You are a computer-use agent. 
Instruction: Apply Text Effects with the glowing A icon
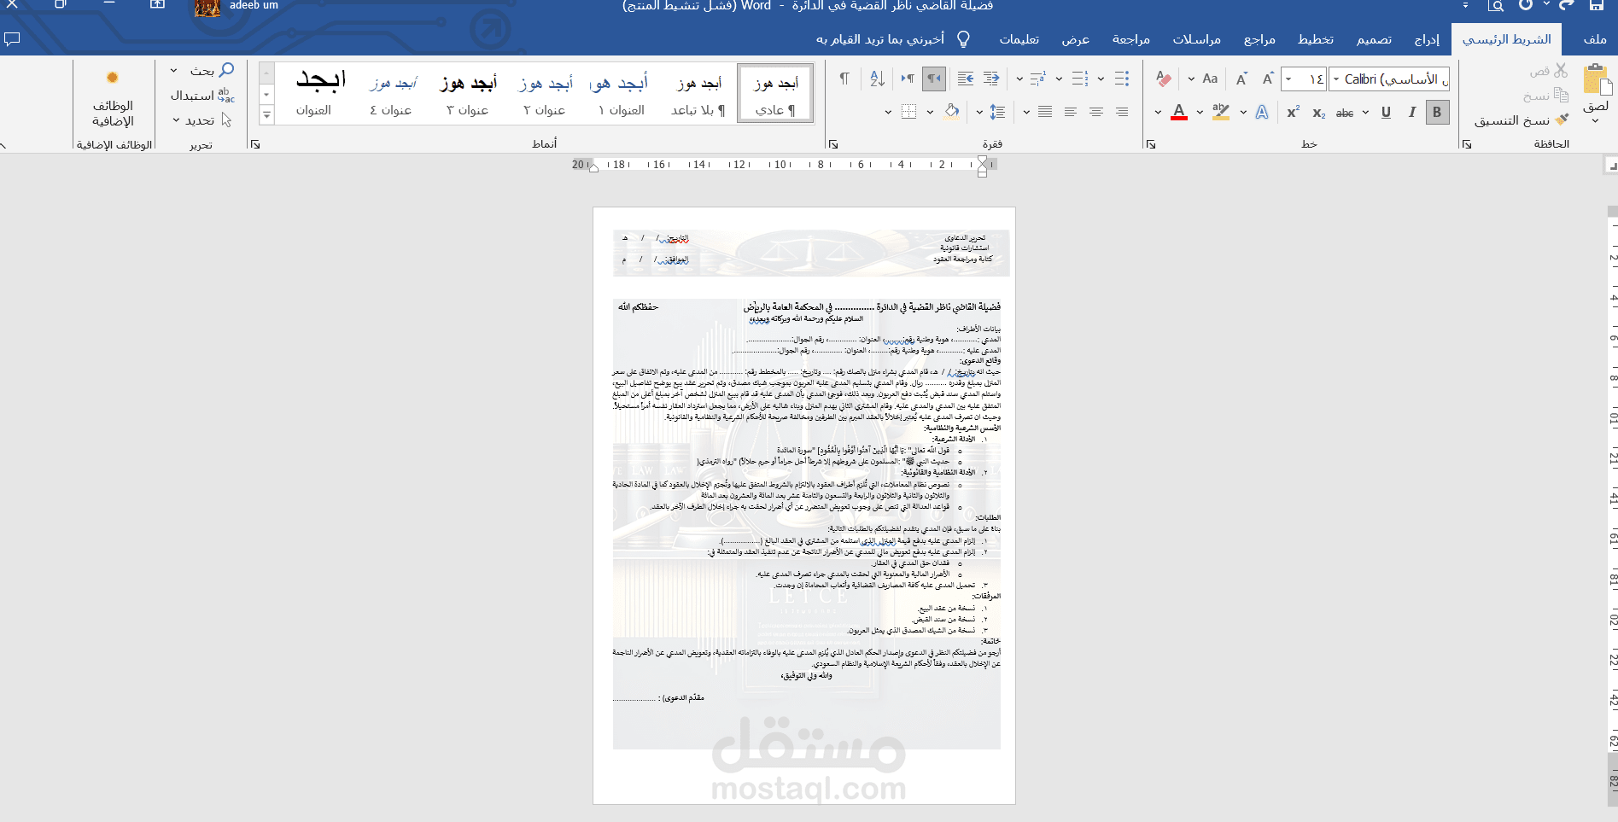pyautogui.click(x=1262, y=112)
